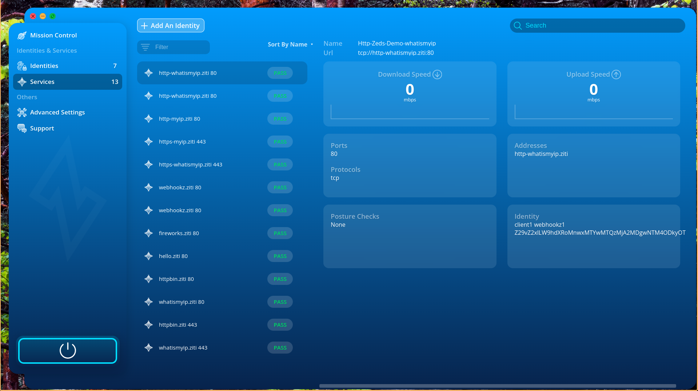Click inside the Search input field

click(x=597, y=25)
